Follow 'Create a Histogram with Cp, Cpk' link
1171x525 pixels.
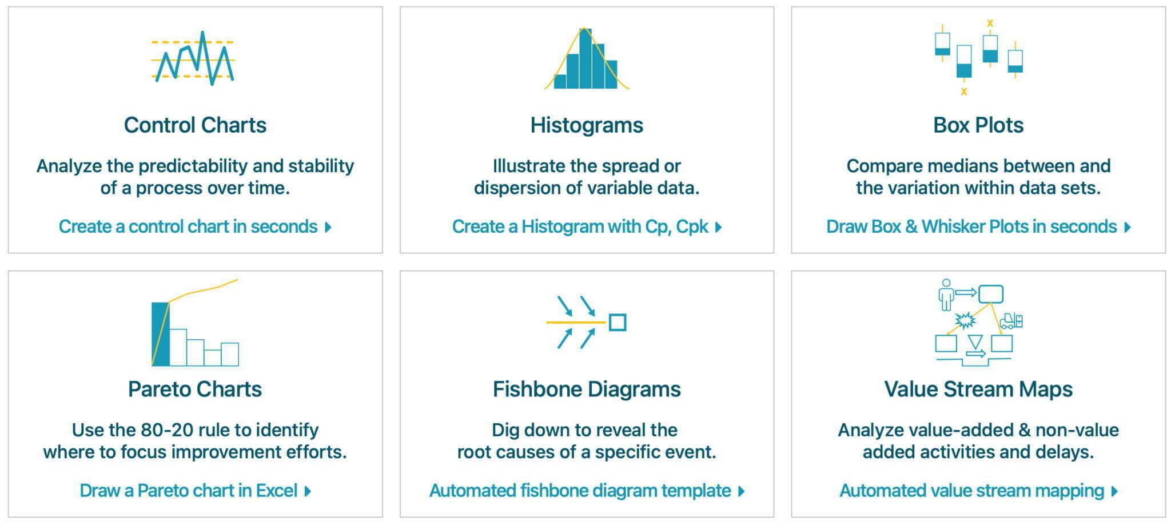tap(580, 226)
